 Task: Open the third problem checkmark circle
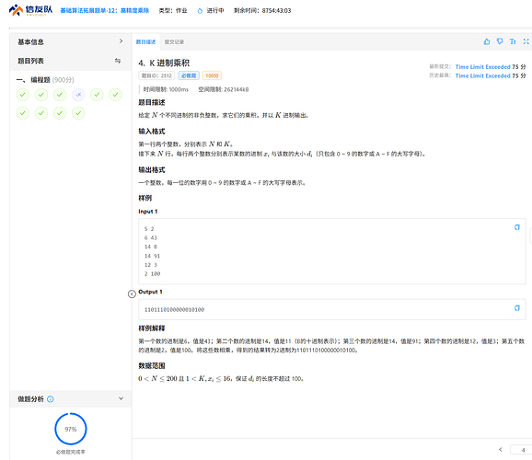point(60,95)
